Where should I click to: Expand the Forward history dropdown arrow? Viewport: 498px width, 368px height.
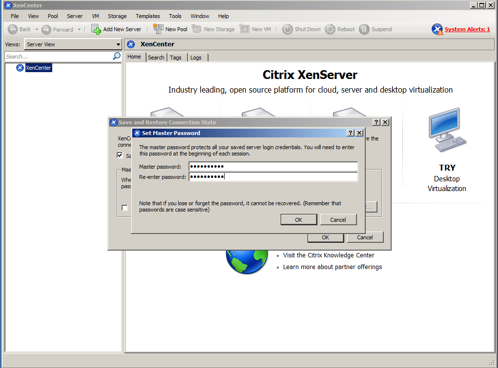(x=79, y=29)
